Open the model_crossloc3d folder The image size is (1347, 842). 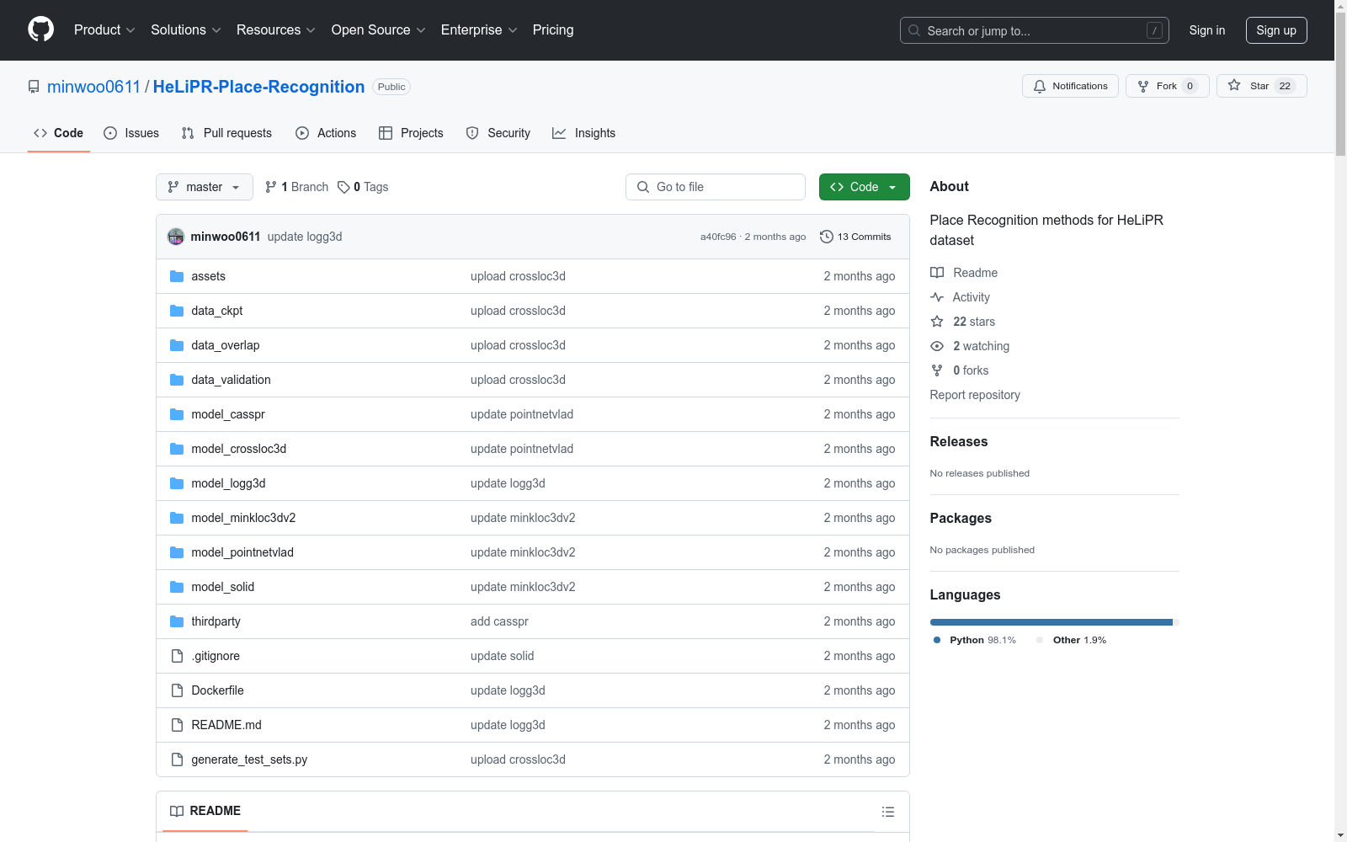(x=239, y=449)
